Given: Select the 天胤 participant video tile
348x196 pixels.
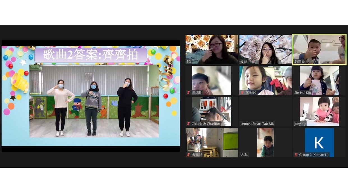Looking at the screenshot, I should point(265,142).
